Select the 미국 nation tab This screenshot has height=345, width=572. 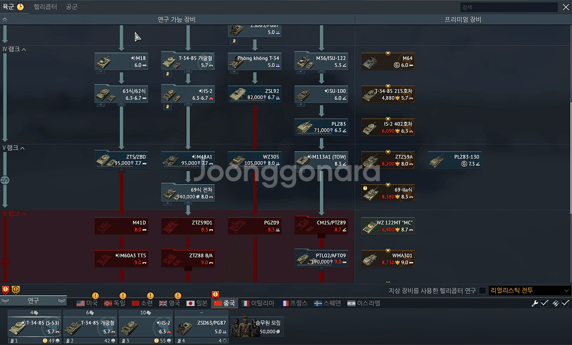87,303
